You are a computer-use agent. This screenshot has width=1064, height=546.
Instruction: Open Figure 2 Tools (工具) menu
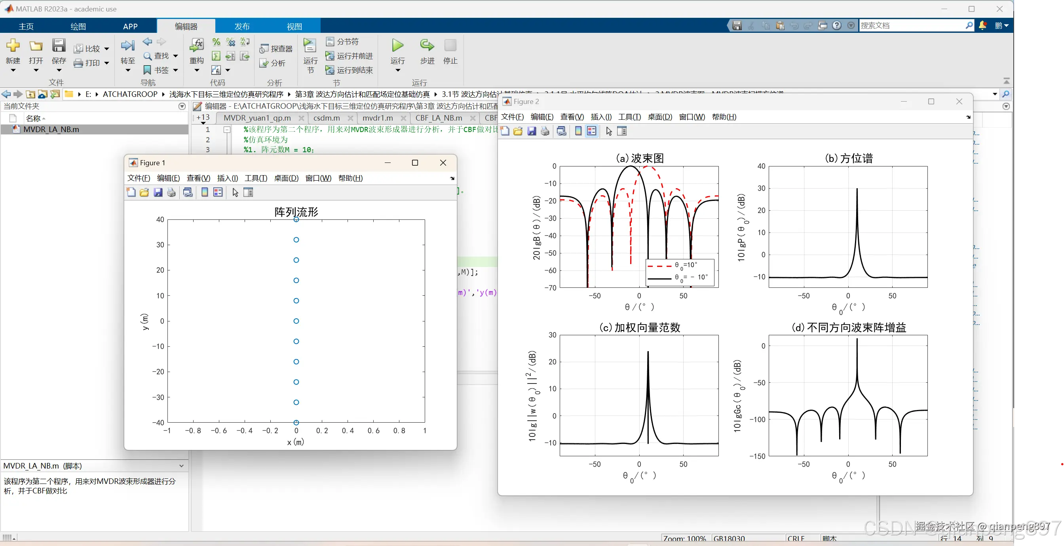tap(629, 117)
